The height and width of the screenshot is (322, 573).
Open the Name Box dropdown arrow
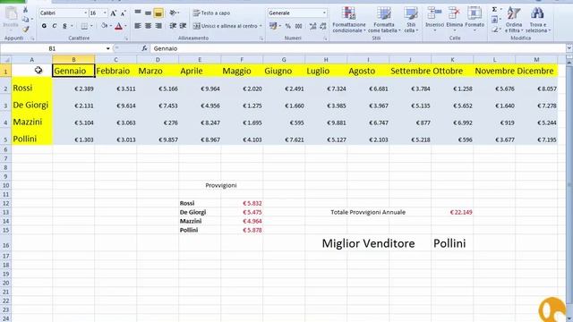pyautogui.click(x=107, y=48)
